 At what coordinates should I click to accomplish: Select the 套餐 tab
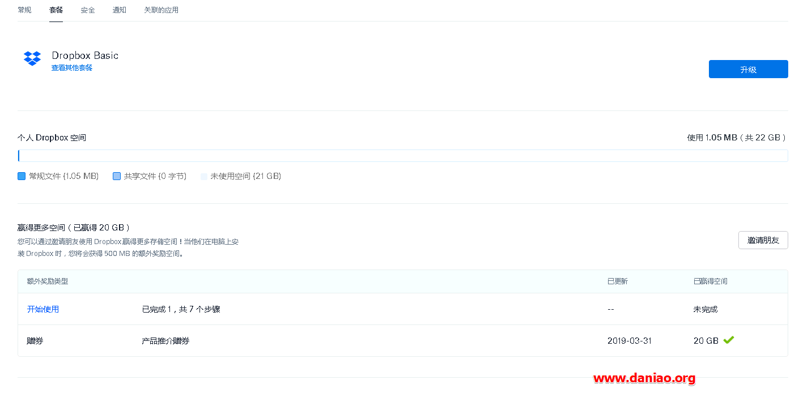pos(56,10)
